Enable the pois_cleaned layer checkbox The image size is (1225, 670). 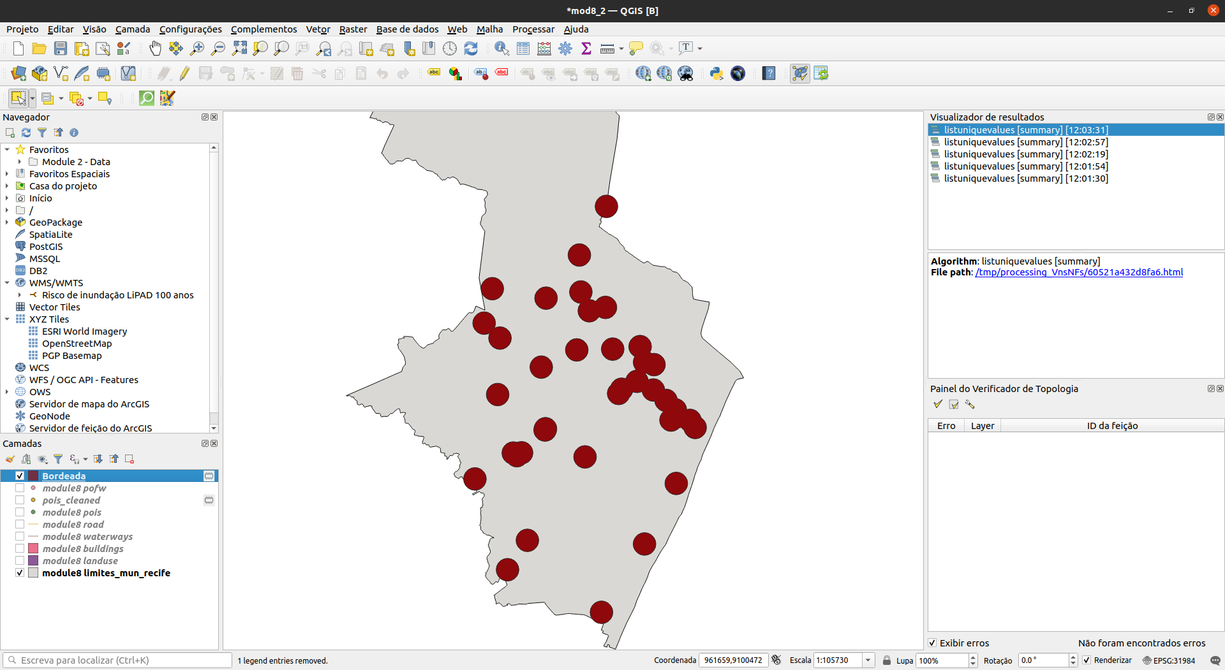click(20, 500)
